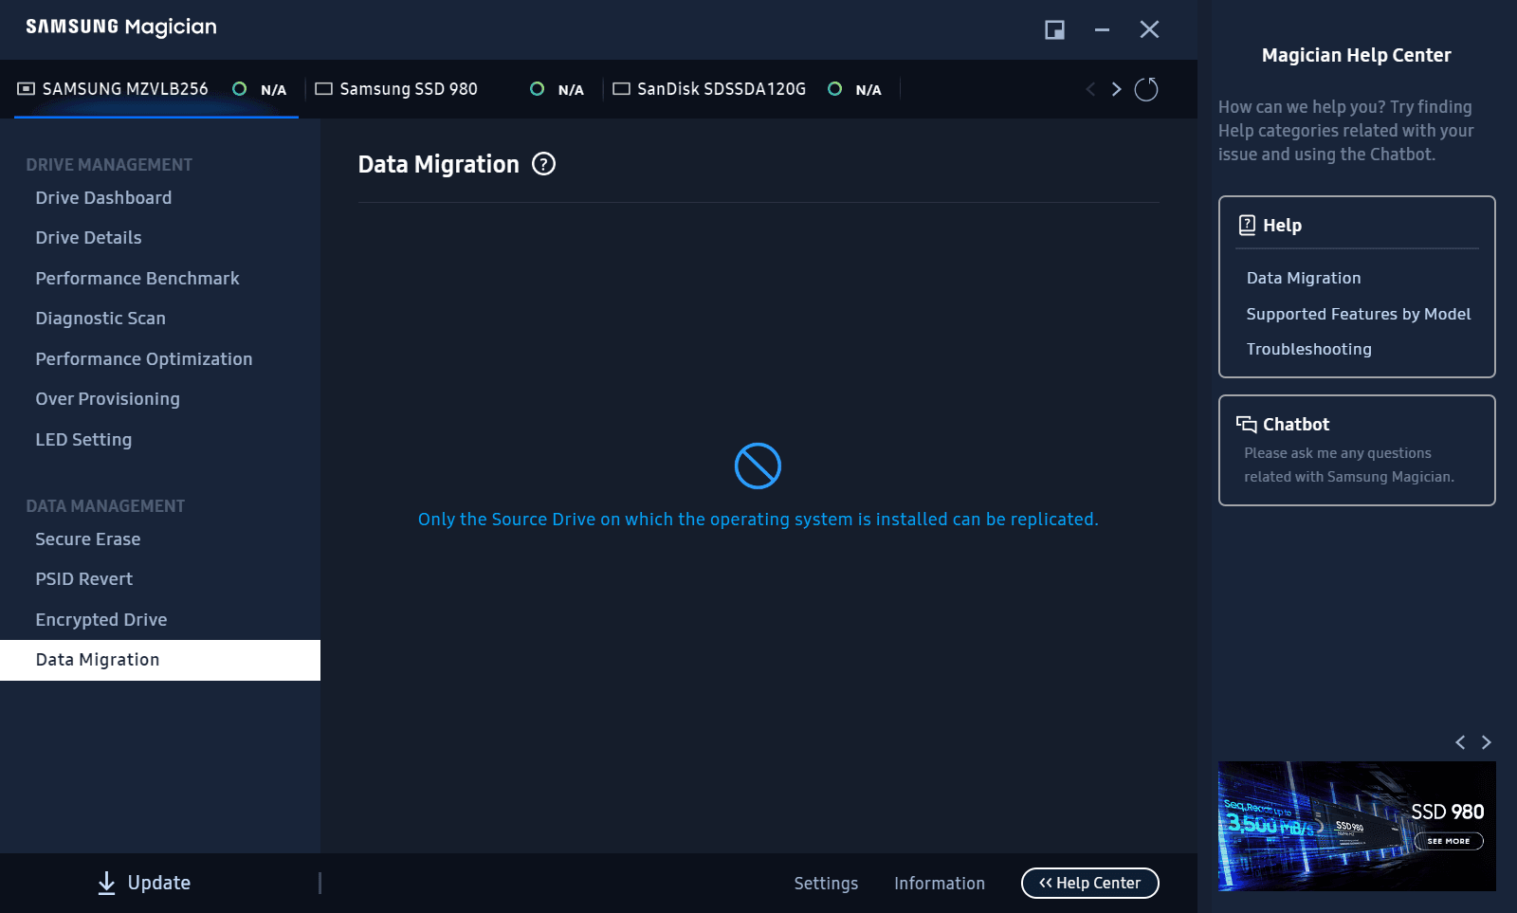Open Drive Dashboard from the sidebar

103,198
